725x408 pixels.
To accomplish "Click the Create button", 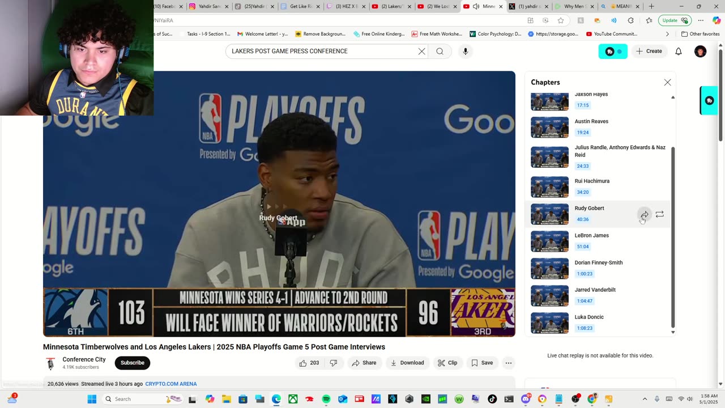I will click(x=649, y=51).
